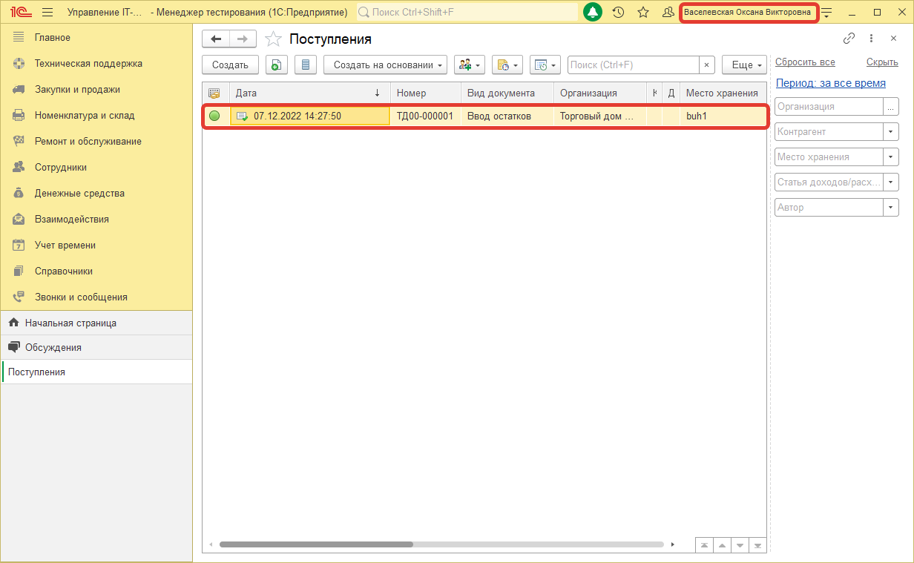Add Поступления page to favorites star
Viewport: 914px width, 563px height.
[273, 39]
